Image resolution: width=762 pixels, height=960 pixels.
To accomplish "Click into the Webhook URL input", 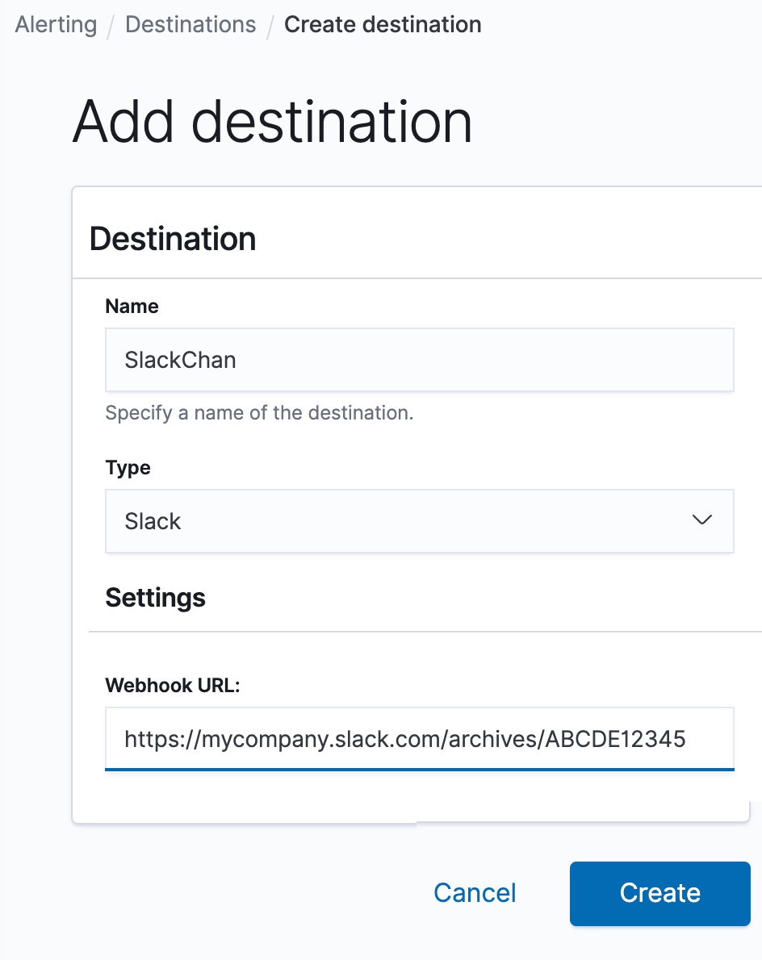I will pos(419,739).
